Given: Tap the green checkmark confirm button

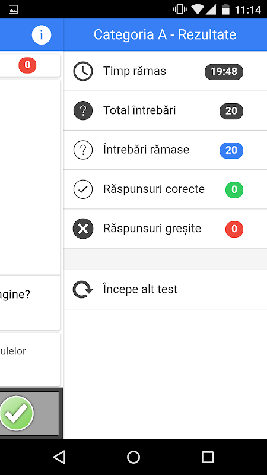Looking at the screenshot, I should 17,413.
